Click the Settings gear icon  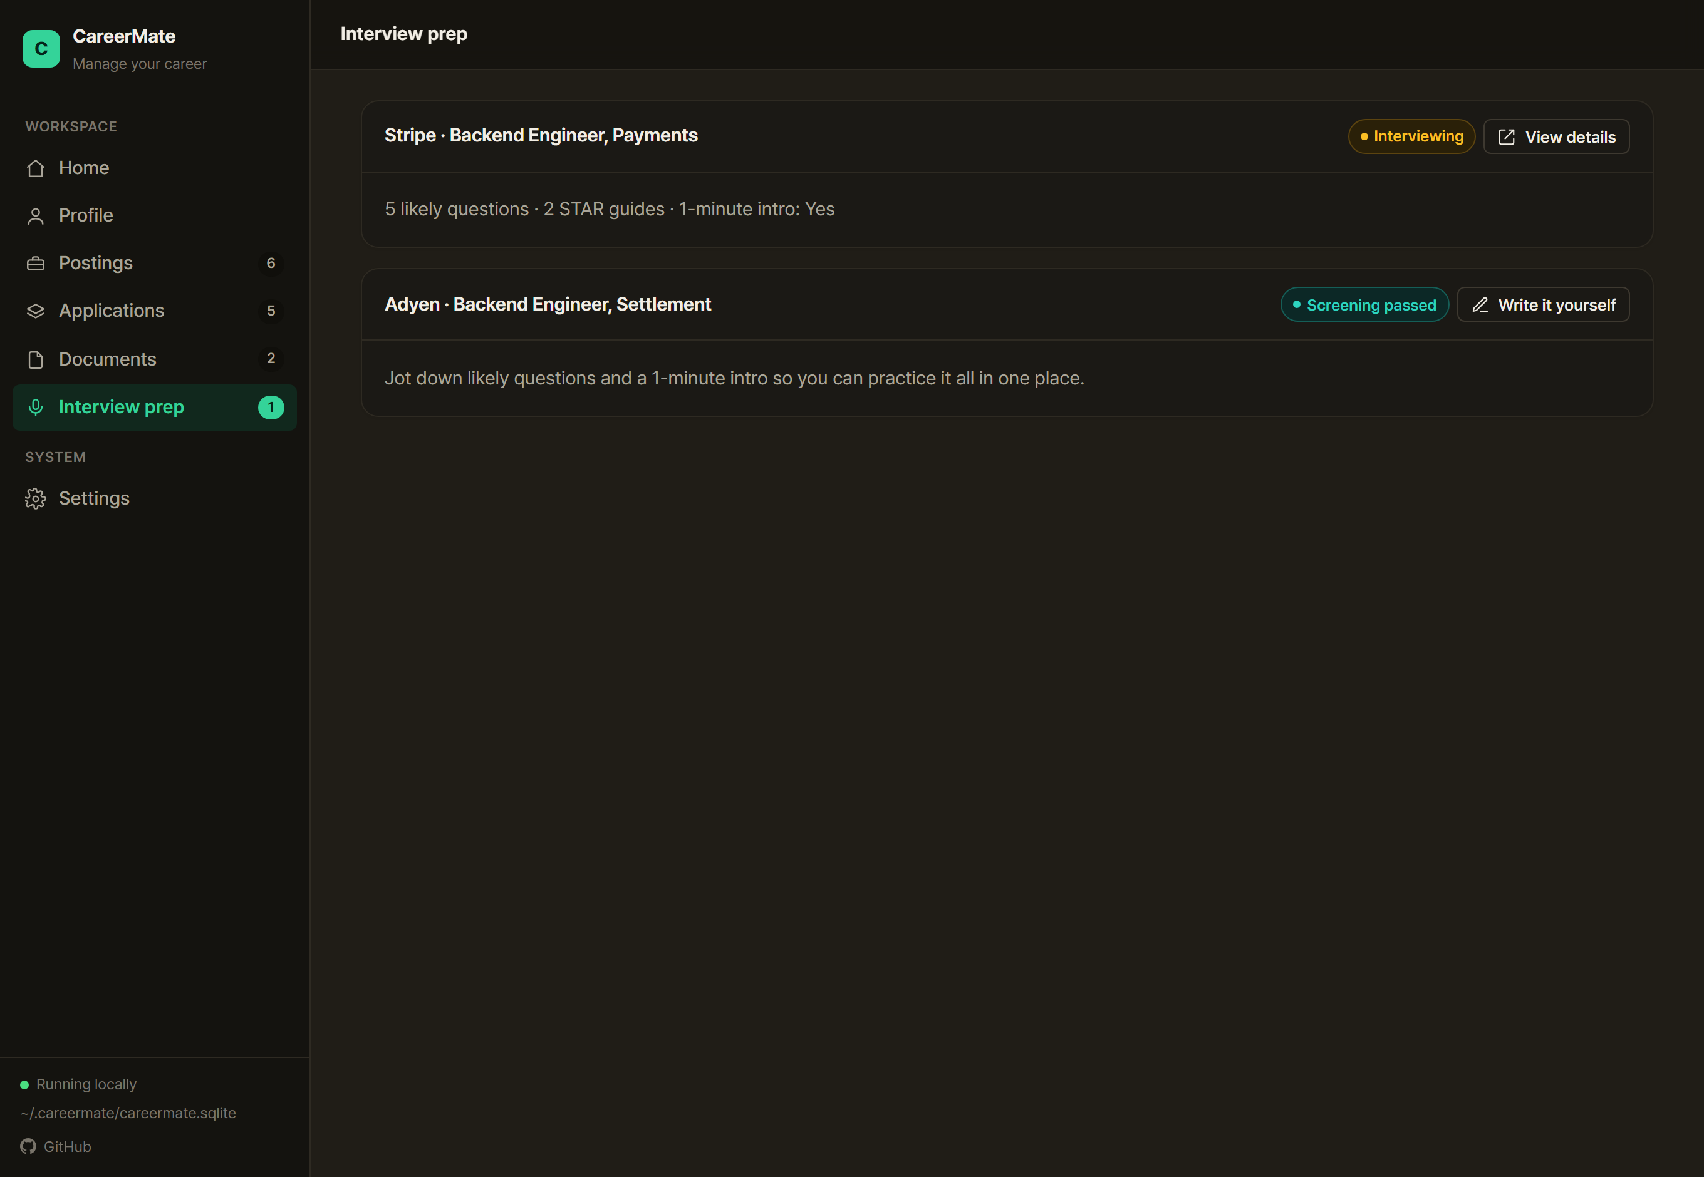tap(36, 498)
